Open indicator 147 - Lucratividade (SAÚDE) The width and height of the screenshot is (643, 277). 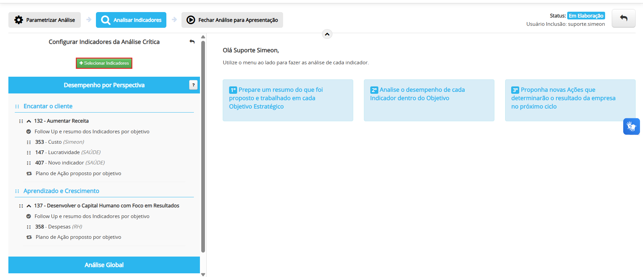[68, 152]
